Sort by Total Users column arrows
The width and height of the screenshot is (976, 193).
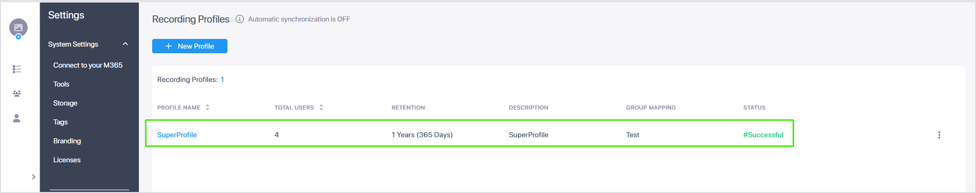pos(321,108)
